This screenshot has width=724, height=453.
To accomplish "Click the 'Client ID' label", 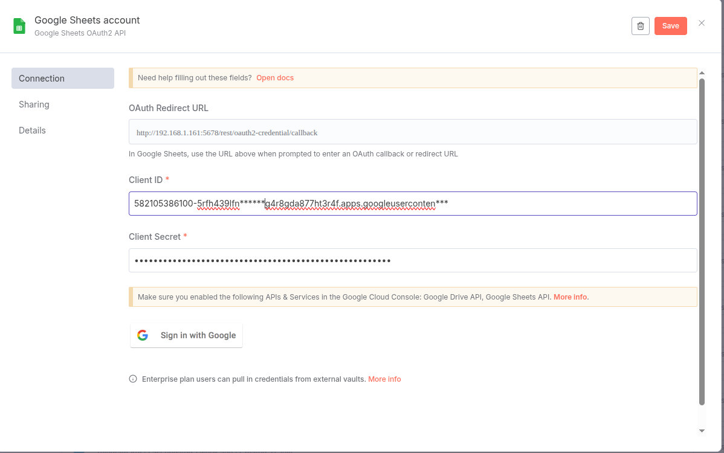I will pos(146,180).
